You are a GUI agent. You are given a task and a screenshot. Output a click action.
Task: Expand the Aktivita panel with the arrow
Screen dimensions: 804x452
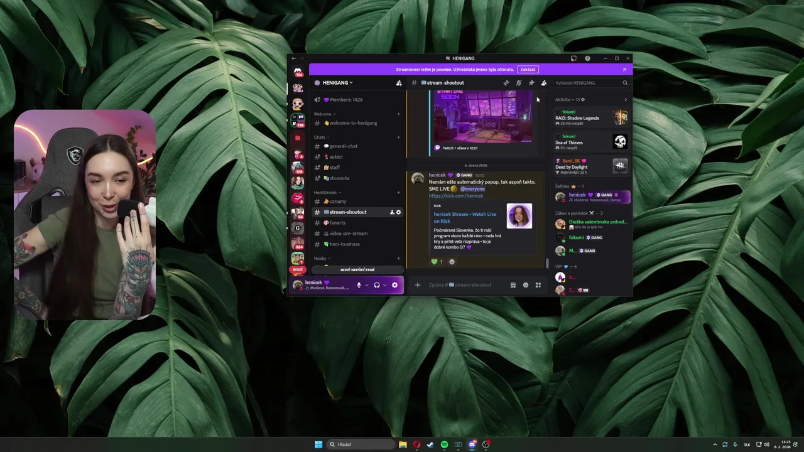[x=625, y=100]
